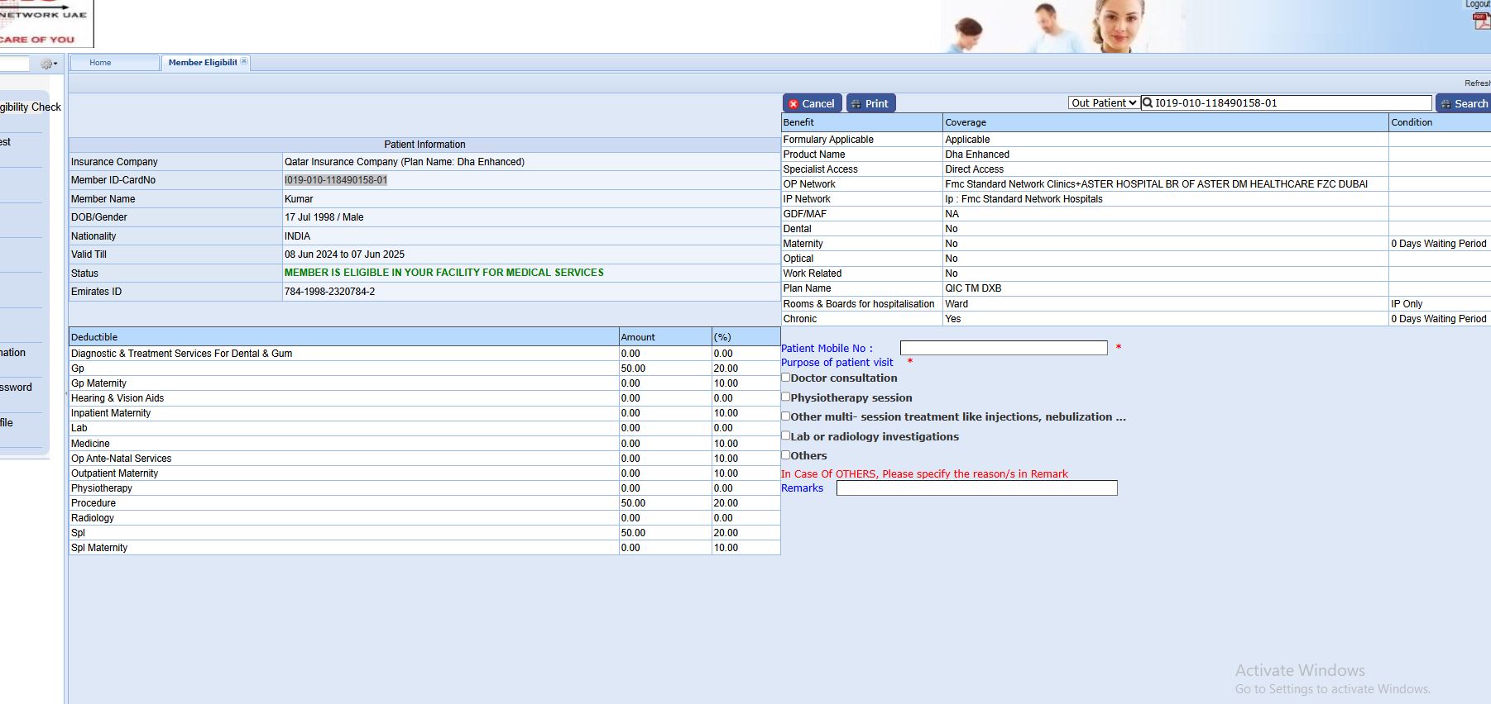This screenshot has height=704, width=1491.
Task: Click the Patient Mobile No input field
Action: pyautogui.click(x=1003, y=348)
